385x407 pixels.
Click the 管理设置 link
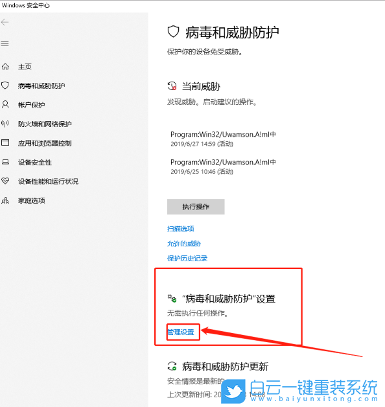(181, 332)
